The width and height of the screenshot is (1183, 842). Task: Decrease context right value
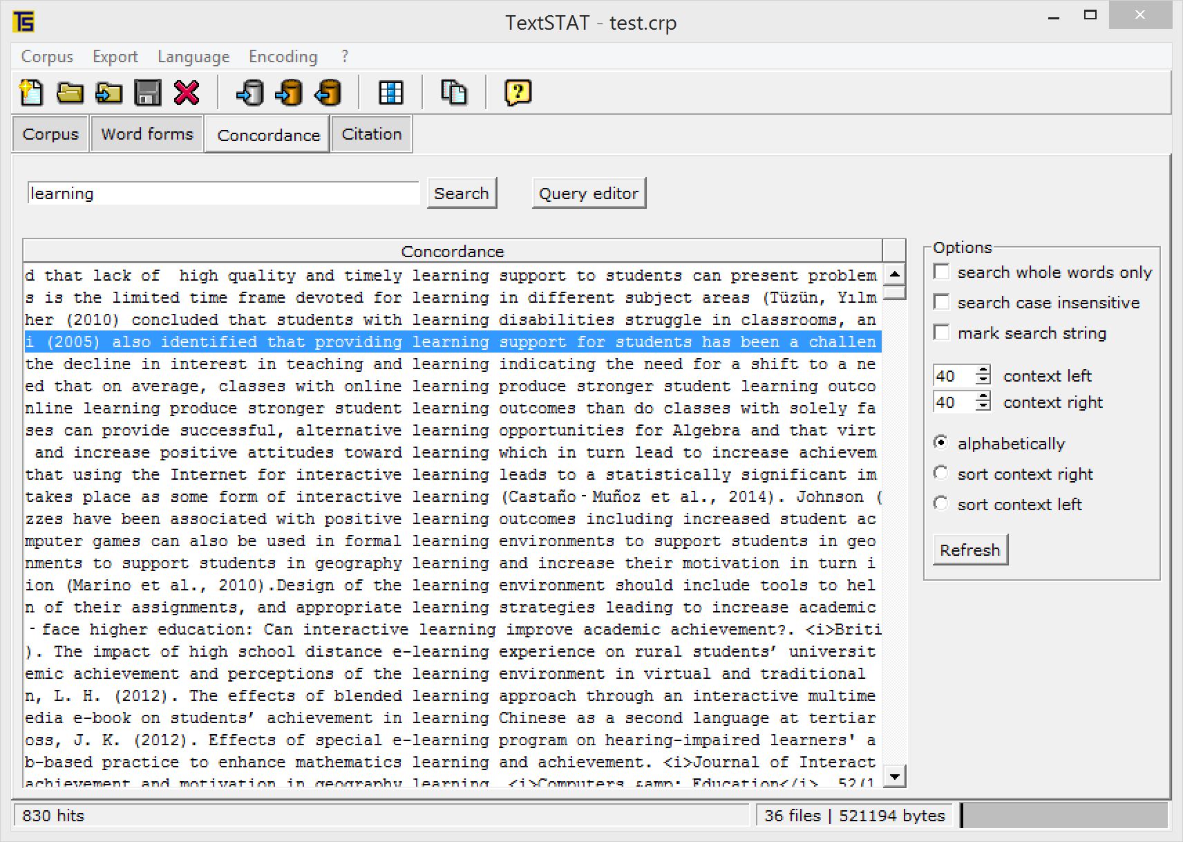click(x=983, y=406)
